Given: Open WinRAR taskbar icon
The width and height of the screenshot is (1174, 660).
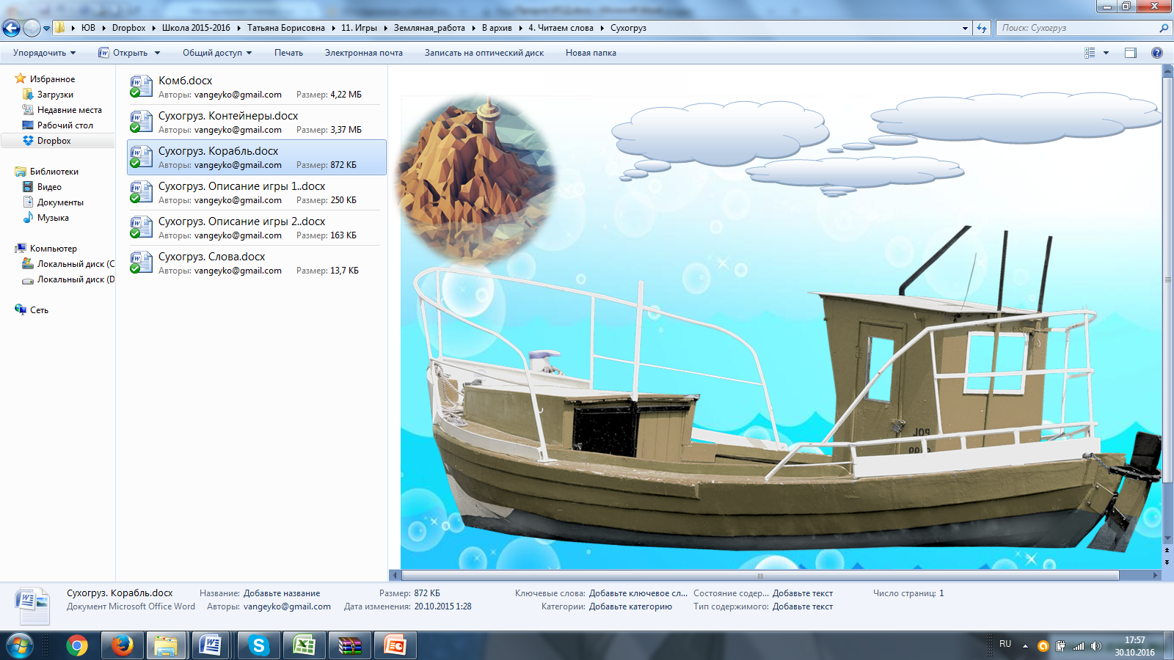Looking at the screenshot, I should click(x=349, y=645).
